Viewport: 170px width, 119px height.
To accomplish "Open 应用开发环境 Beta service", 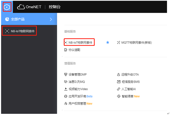I will click(81, 96).
